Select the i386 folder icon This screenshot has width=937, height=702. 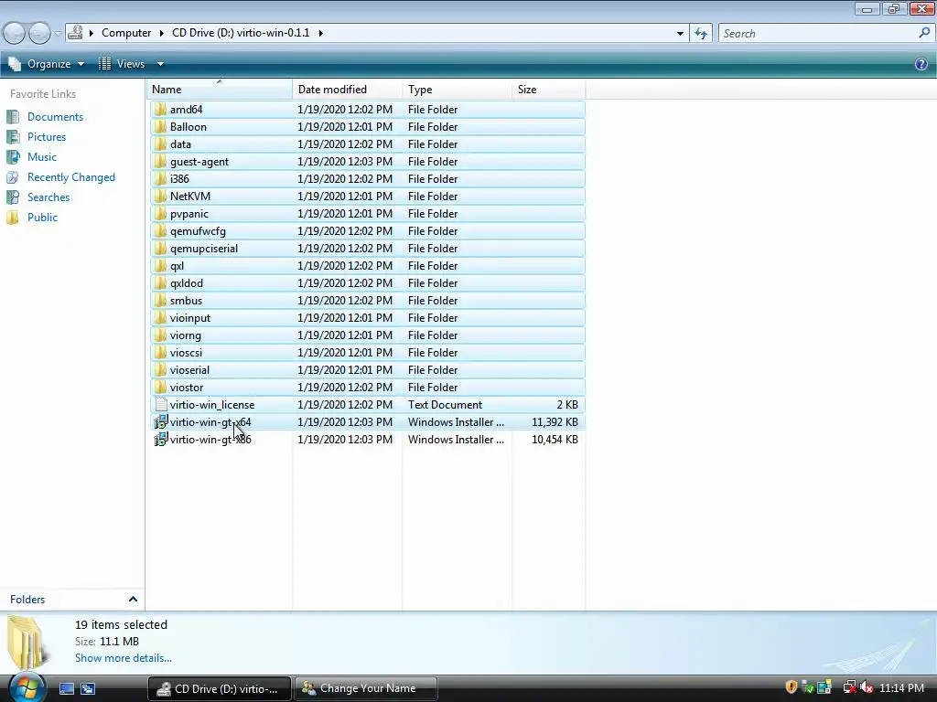point(160,178)
